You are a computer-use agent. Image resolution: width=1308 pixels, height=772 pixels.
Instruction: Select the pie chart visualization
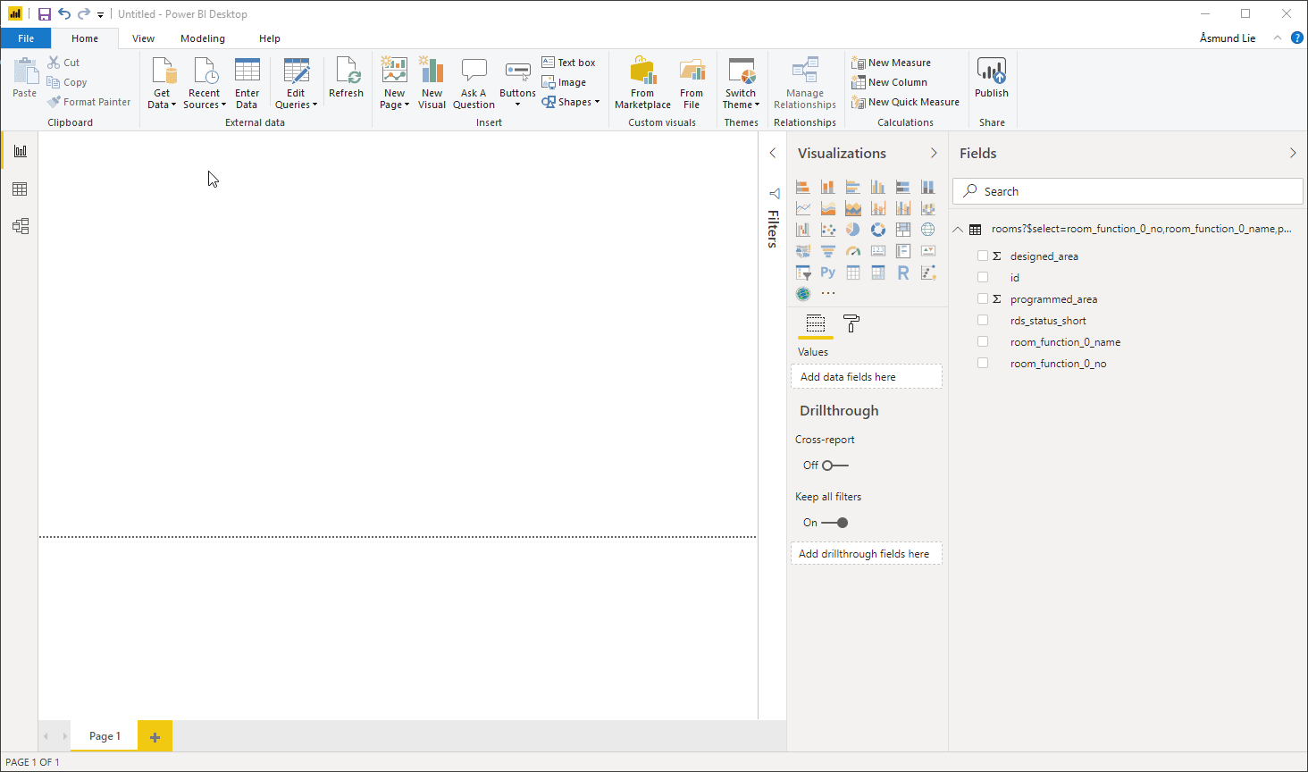(853, 230)
